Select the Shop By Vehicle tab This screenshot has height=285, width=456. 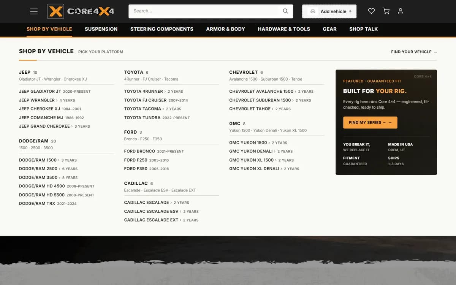pyautogui.click(x=49, y=29)
